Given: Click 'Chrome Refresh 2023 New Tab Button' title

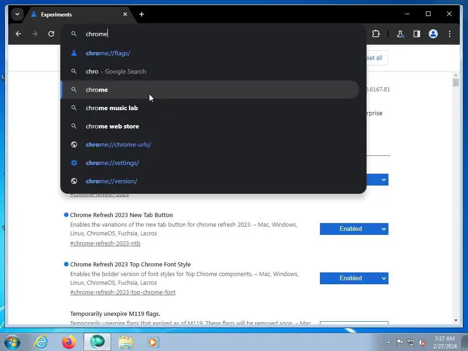Looking at the screenshot, I should point(121,215).
